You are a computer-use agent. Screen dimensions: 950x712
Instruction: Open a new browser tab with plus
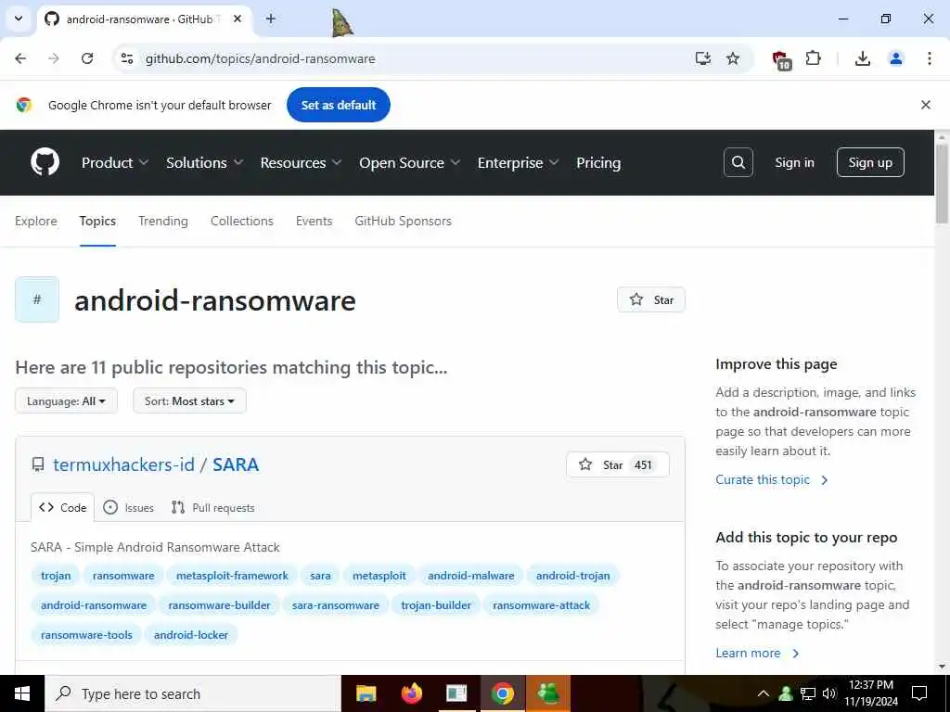(271, 19)
